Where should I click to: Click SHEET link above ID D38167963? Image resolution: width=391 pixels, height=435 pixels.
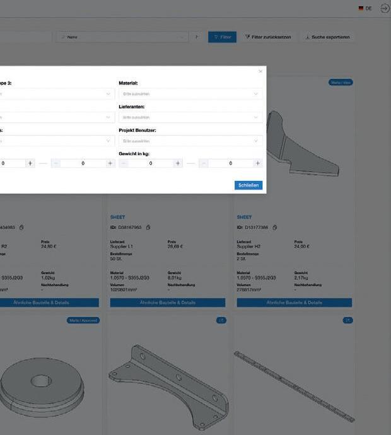(x=118, y=217)
